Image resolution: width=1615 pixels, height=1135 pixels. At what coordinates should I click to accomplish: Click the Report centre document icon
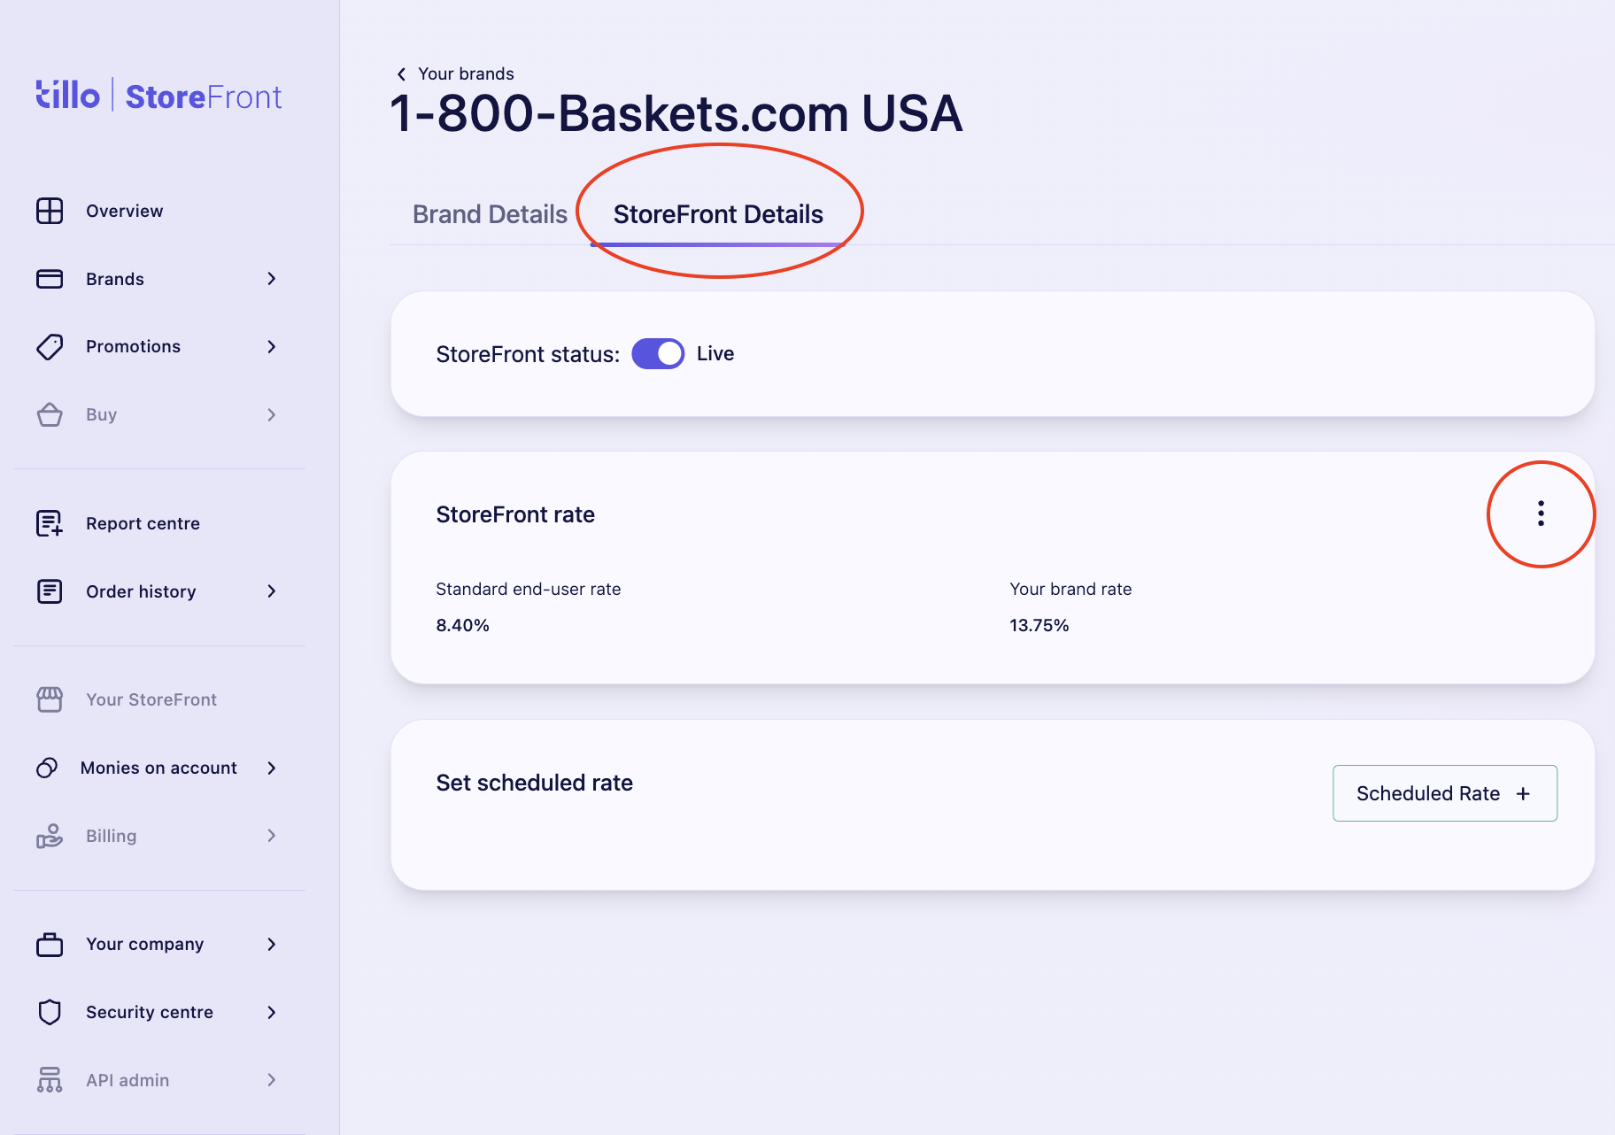point(50,523)
